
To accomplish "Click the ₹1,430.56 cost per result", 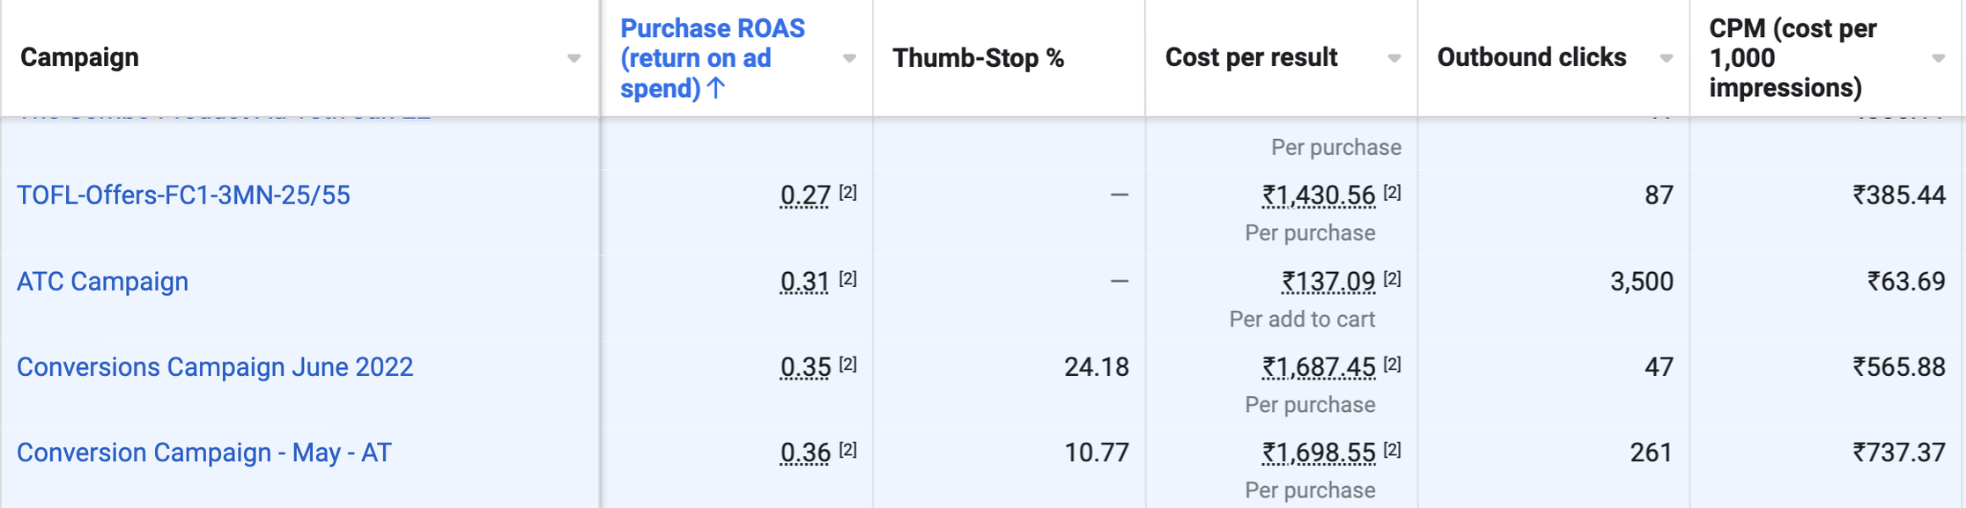I will click(1318, 195).
